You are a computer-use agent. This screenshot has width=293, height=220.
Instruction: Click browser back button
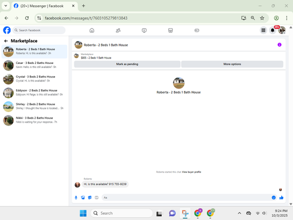pos(6,18)
